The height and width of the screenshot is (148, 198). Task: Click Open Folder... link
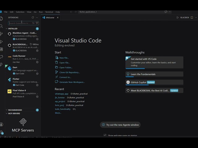66,68
